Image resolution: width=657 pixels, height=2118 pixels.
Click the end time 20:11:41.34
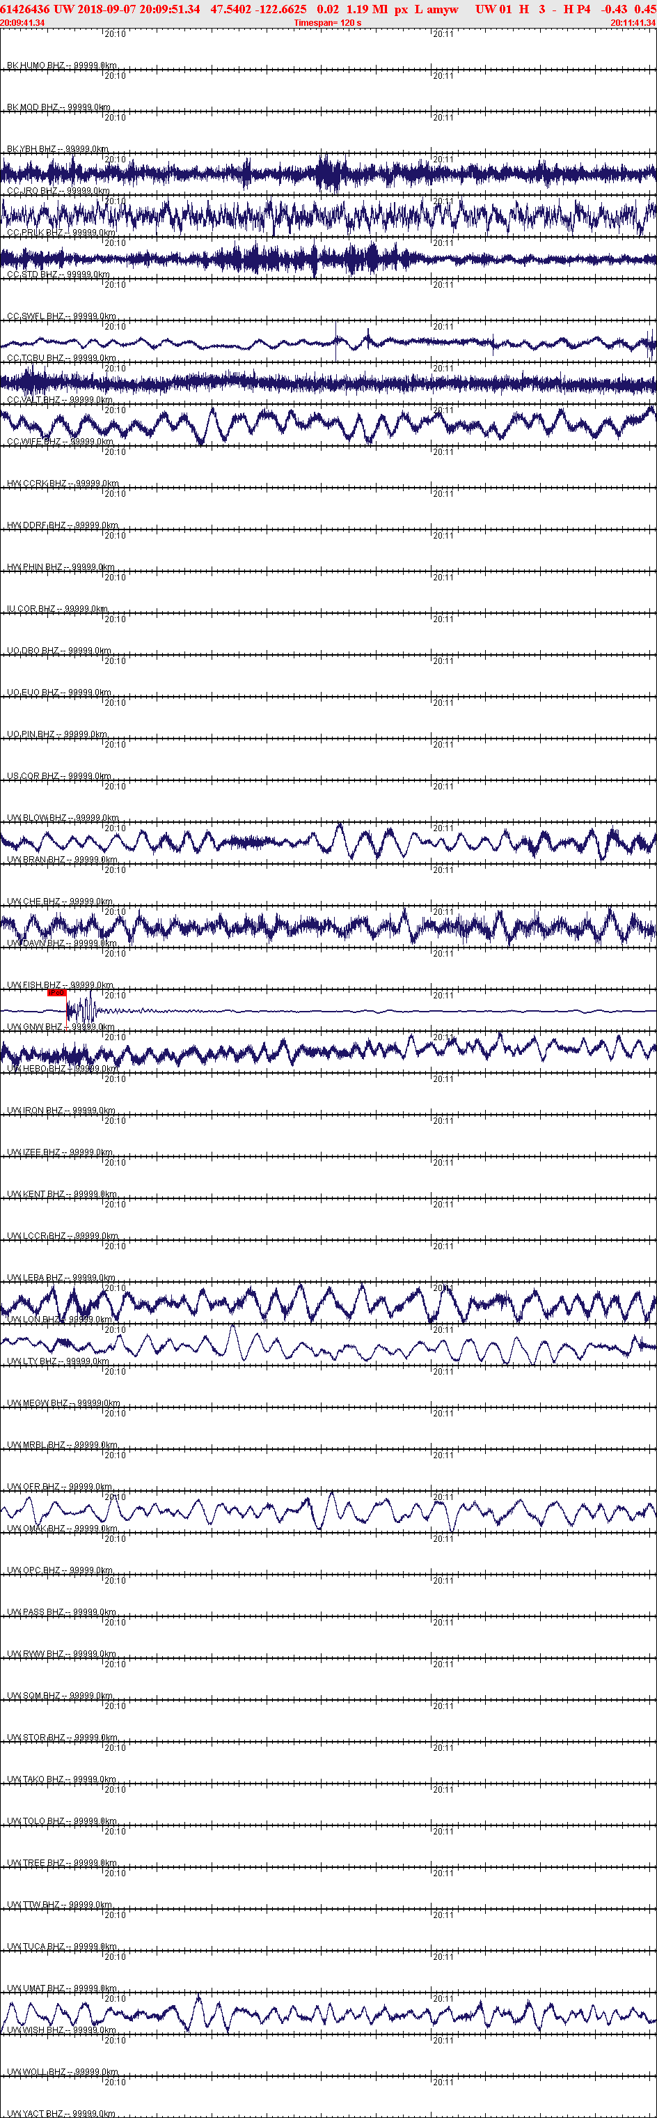(633, 22)
